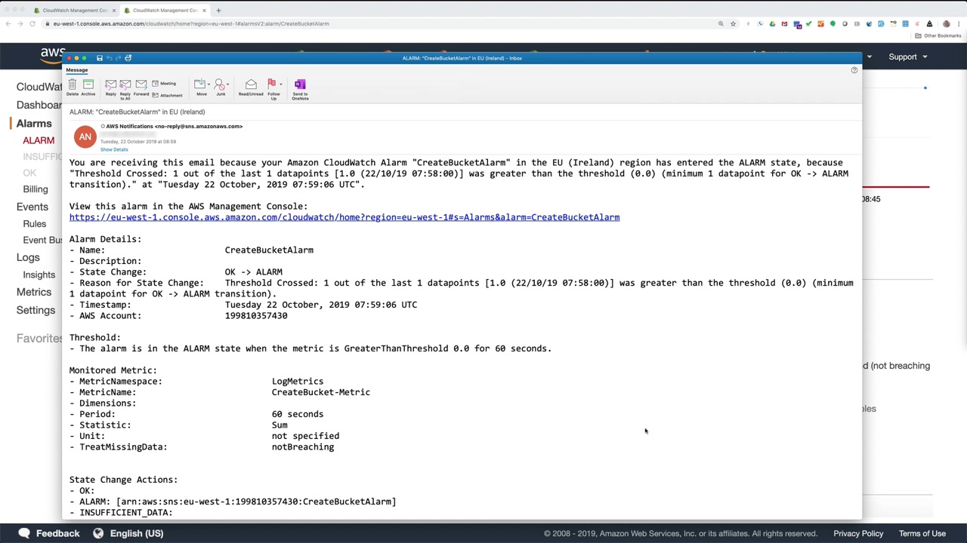967x543 pixels.
Task: Open Logs in the CloudWatch sidebar
Action: [28, 258]
